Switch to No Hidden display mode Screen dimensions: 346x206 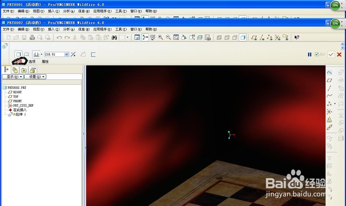point(235,37)
